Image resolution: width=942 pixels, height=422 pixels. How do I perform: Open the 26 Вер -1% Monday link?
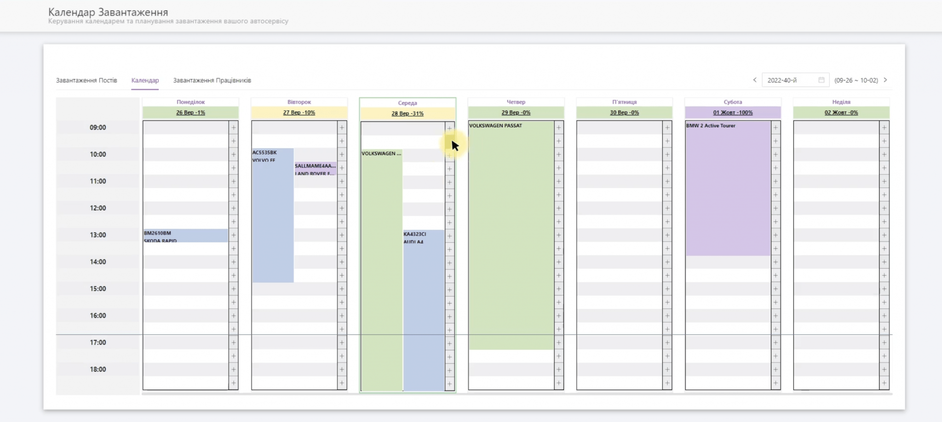[190, 113]
